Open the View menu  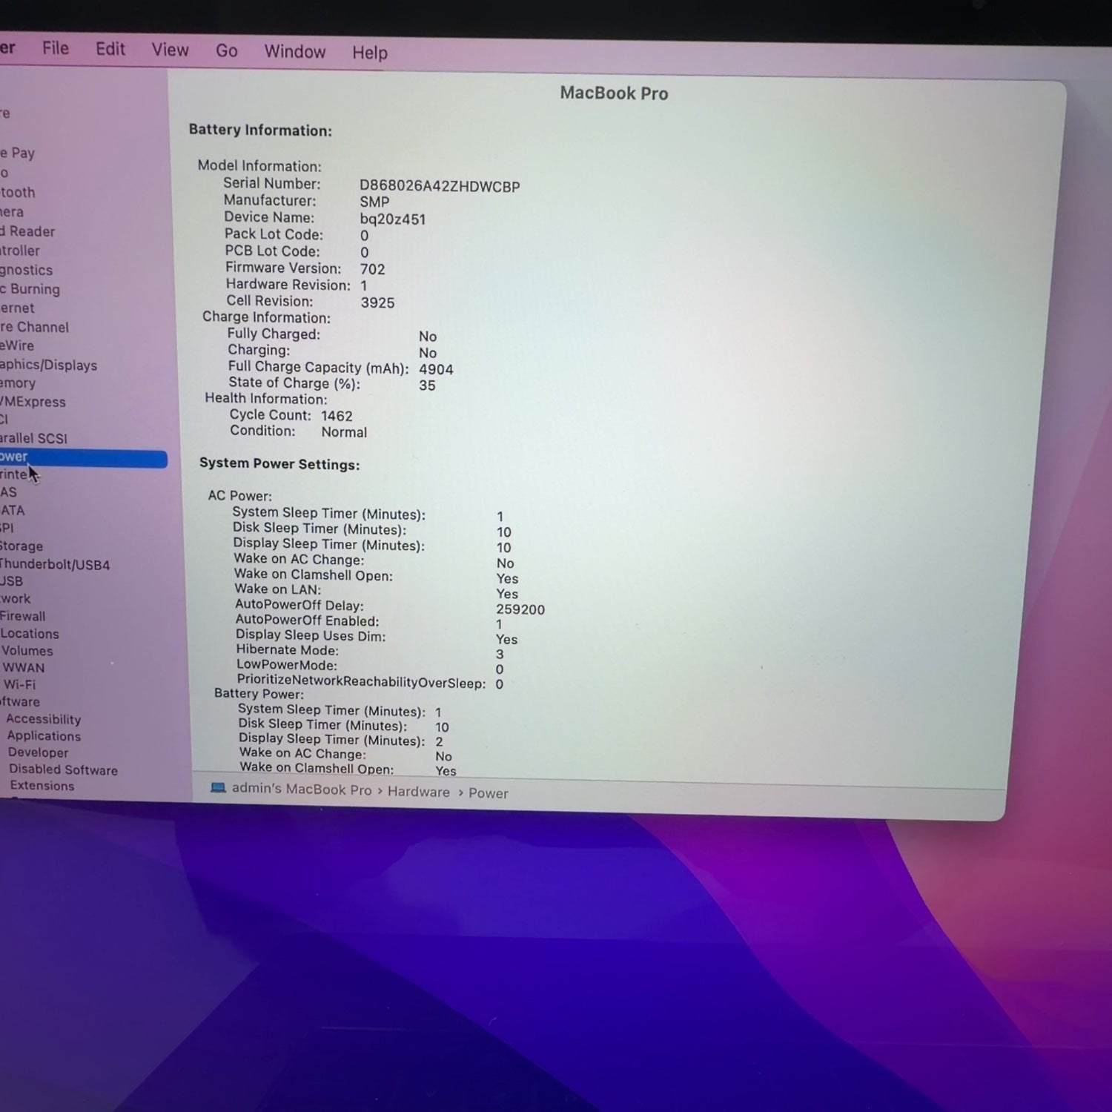coord(170,50)
